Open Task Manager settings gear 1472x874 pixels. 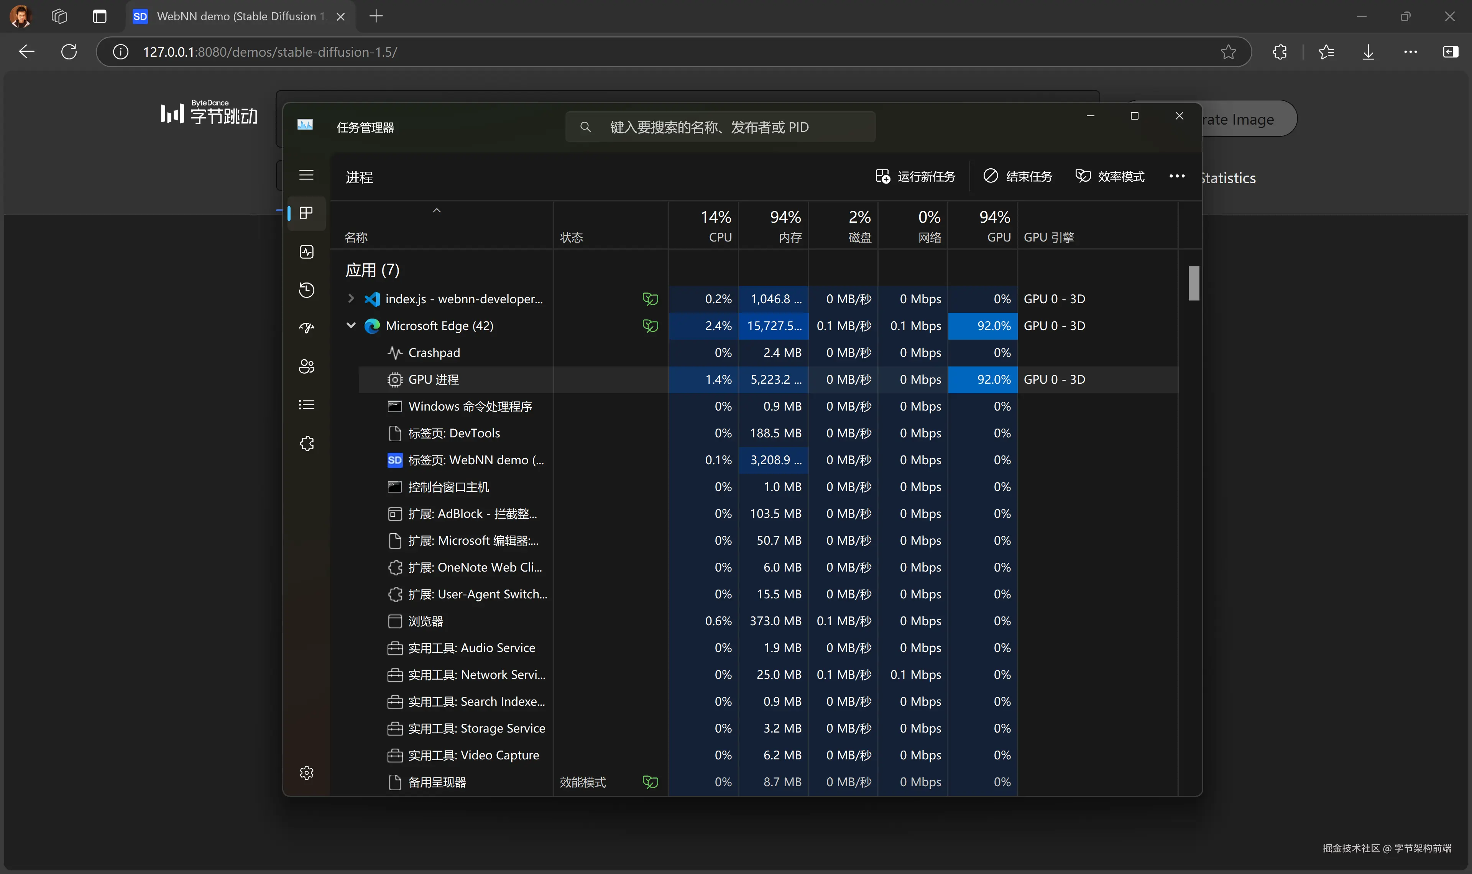coord(306,773)
